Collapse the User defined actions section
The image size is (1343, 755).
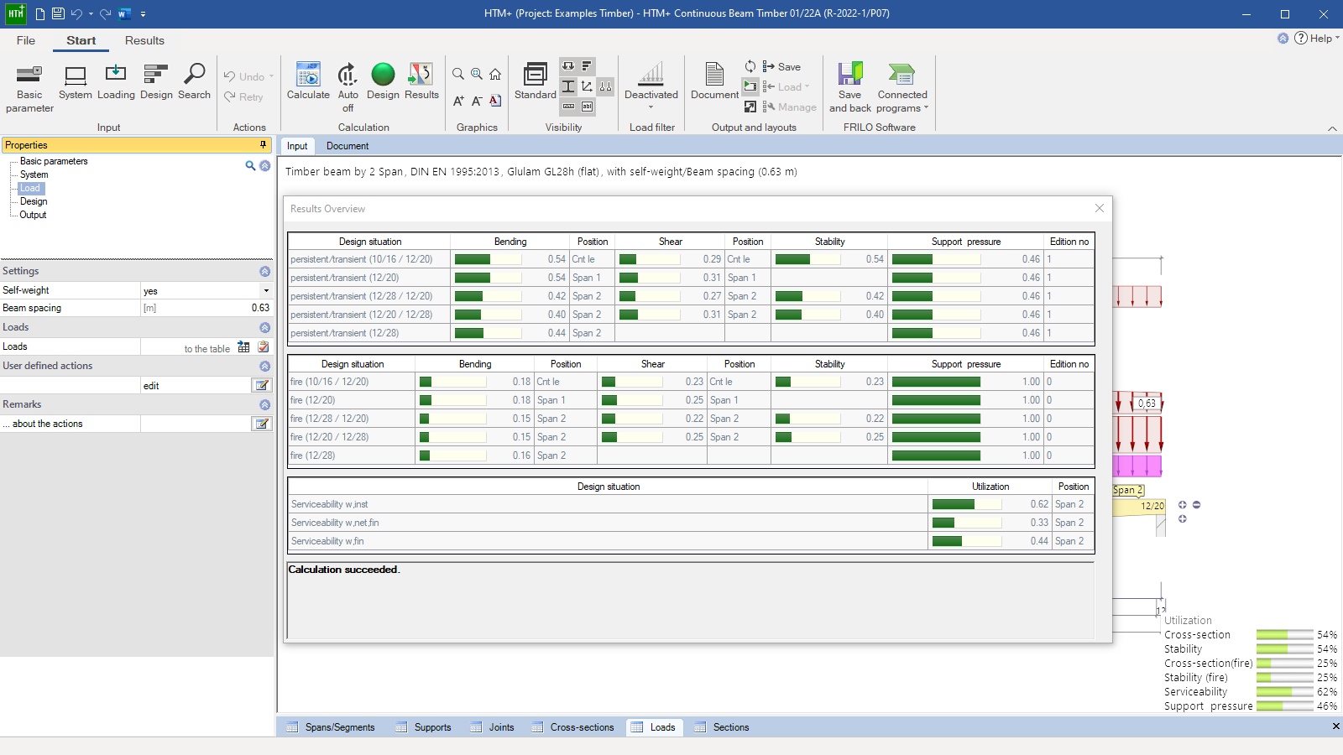tap(264, 367)
